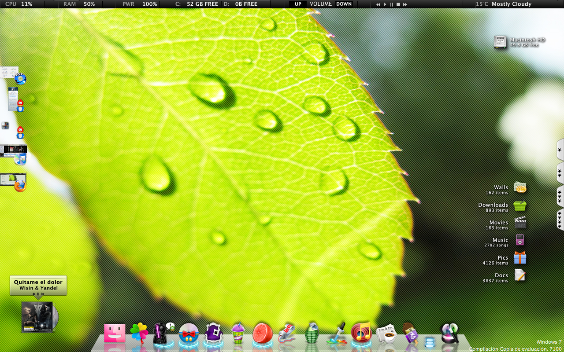Select the one-star side tab
The image size is (564, 352).
(x=560, y=150)
